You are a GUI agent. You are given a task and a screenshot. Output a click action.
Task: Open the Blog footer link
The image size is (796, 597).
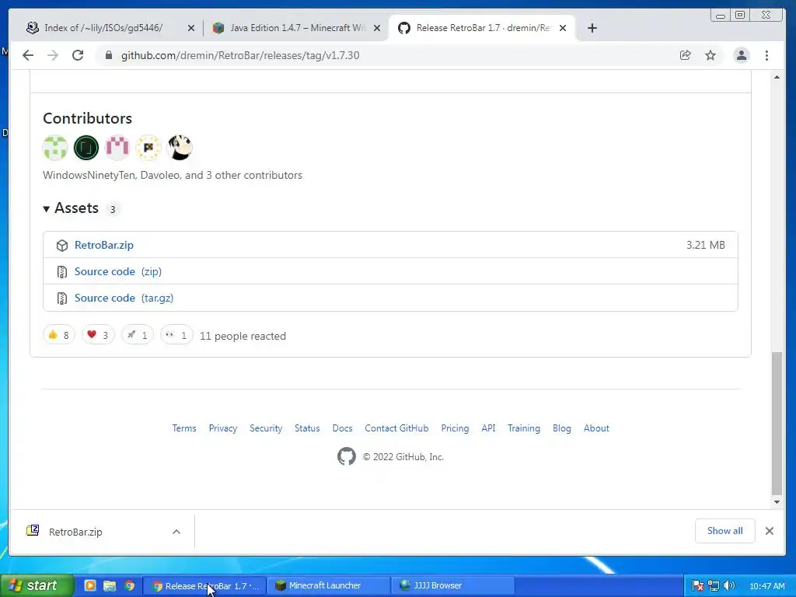pyautogui.click(x=562, y=428)
